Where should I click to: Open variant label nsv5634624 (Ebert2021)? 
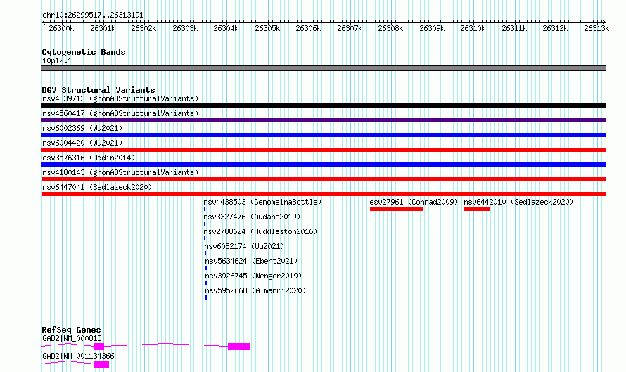[x=251, y=261]
